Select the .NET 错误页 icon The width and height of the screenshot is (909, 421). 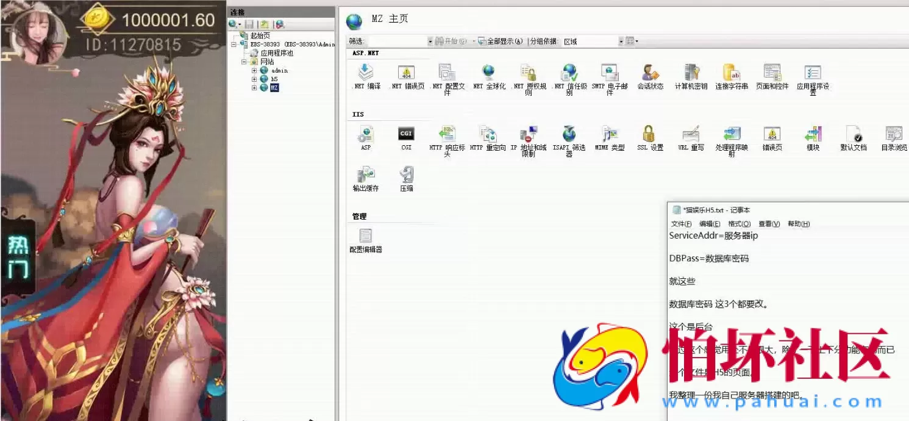point(405,74)
